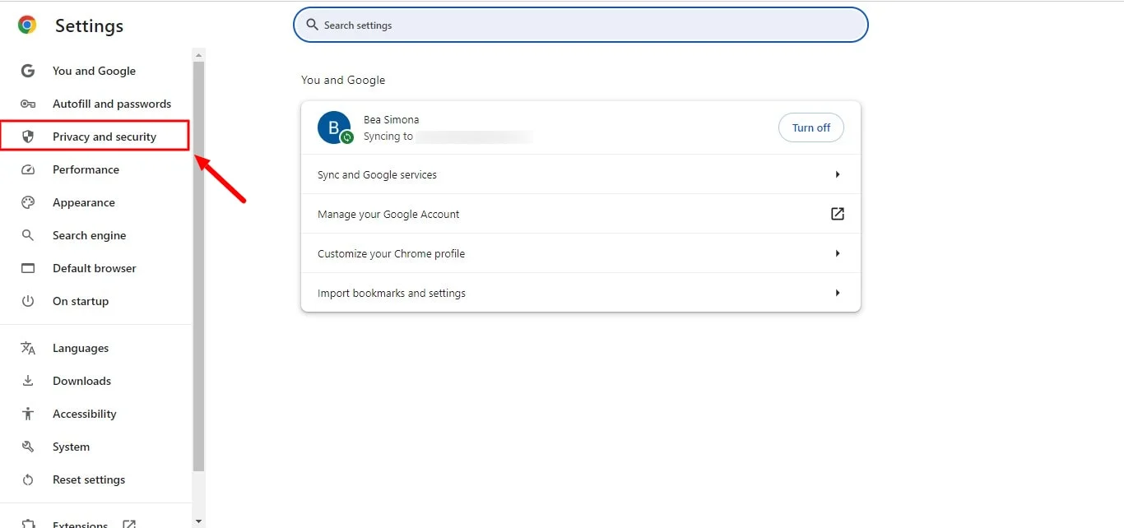Click the magnifier icon beside Search engine
This screenshot has width=1124, height=528.
tap(28, 235)
